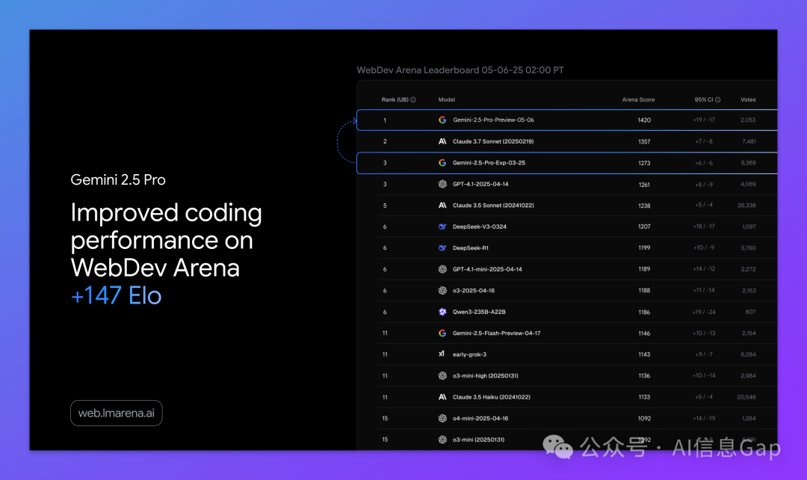This screenshot has width=807, height=480.
Task: Click the arena score value 1199
Action: pyautogui.click(x=644, y=247)
